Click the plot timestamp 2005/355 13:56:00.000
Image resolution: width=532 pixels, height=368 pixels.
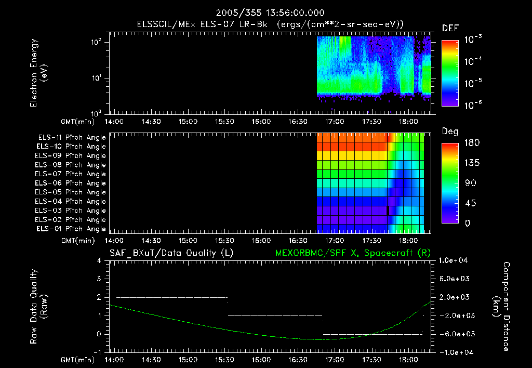[x=270, y=13]
